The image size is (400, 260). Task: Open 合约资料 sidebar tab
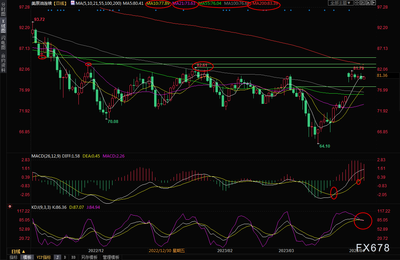(3, 63)
